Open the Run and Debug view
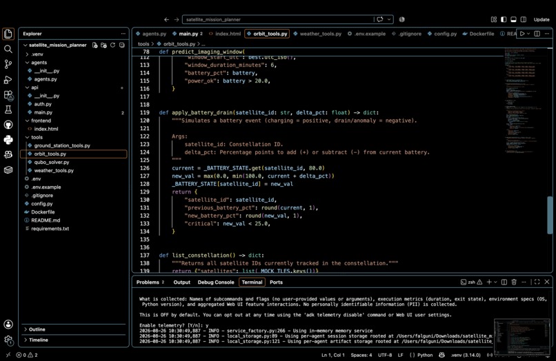The width and height of the screenshot is (556, 361). click(8, 80)
